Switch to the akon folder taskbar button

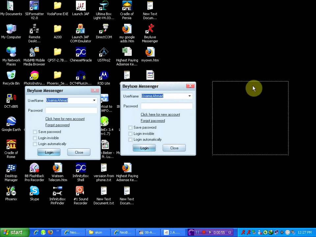pos(97,232)
